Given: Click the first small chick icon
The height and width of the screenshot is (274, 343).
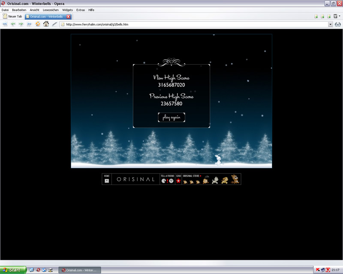Looking at the screenshot, I should click(x=185, y=182).
